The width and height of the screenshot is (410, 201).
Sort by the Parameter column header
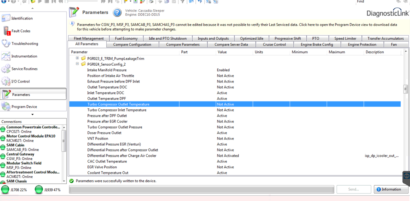pyautogui.click(x=124, y=52)
